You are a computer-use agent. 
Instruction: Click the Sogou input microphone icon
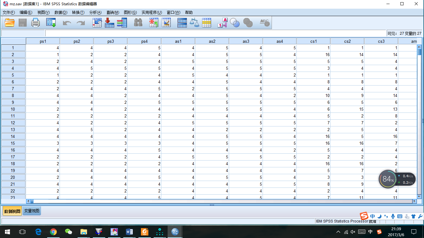pos(393,216)
